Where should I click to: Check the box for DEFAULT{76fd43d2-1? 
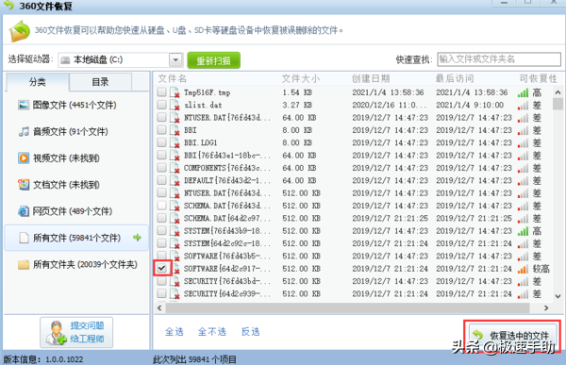click(161, 180)
